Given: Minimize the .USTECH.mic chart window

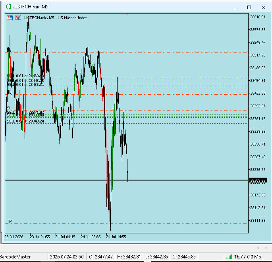Looking at the screenshot, I should click(x=235, y=7).
